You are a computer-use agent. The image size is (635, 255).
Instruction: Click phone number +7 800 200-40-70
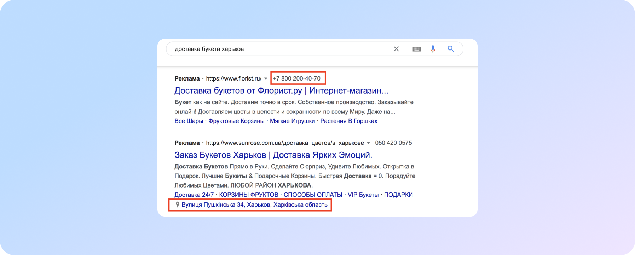click(x=297, y=79)
